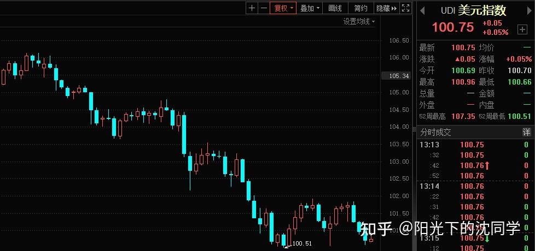Image resolution: width=535 pixels, height=251 pixels.
Task: Click the large 100.75 current price
Action: 453,27
